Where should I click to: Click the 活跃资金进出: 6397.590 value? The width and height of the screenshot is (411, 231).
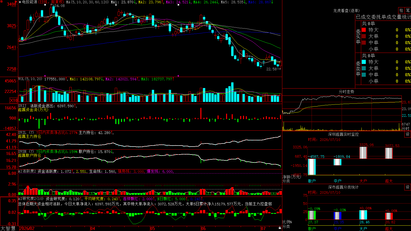(52, 106)
